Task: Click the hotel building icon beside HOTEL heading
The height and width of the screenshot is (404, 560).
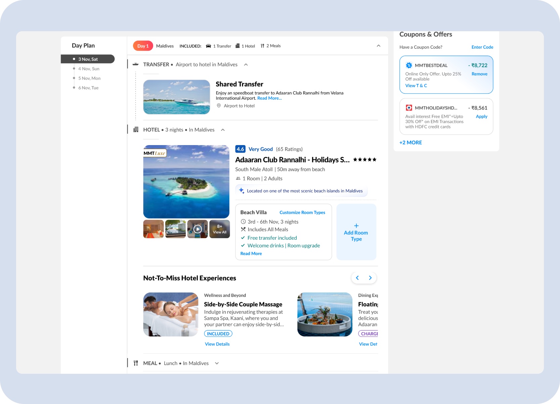Action: click(136, 130)
